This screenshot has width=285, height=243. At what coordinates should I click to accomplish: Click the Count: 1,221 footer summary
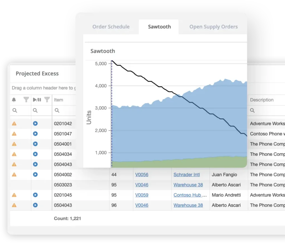pos(67,219)
